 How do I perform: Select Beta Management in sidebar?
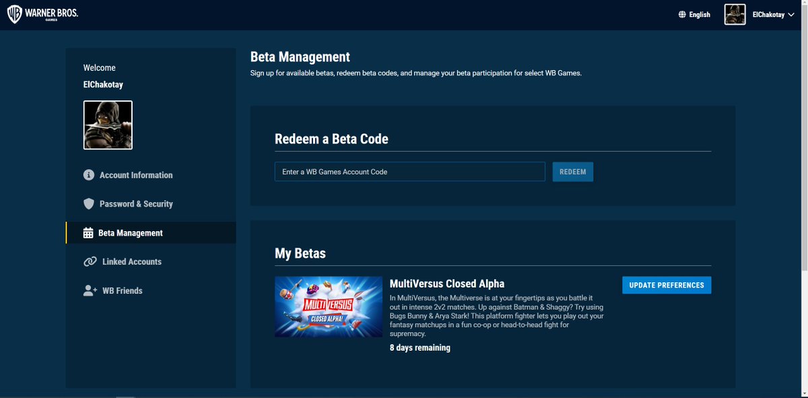151,233
